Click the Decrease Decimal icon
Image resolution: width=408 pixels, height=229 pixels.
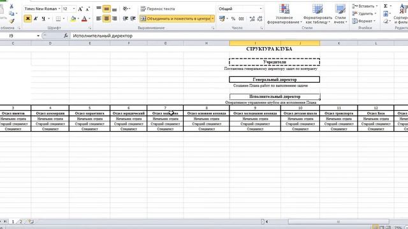259,18
